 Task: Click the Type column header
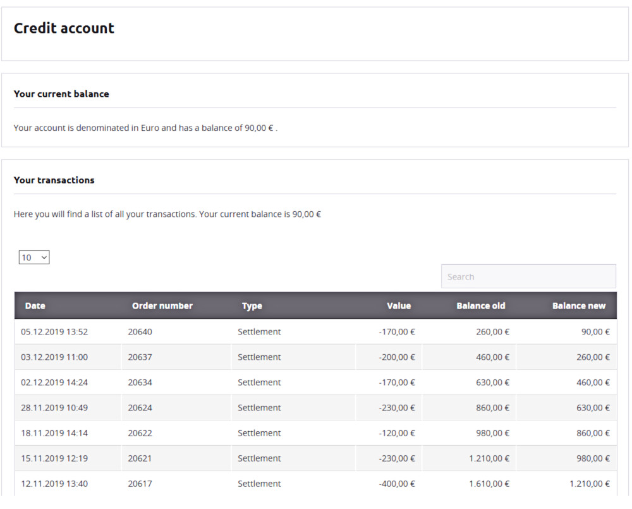[x=252, y=306]
